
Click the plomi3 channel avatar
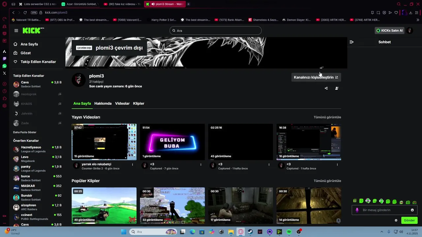pyautogui.click(x=79, y=80)
